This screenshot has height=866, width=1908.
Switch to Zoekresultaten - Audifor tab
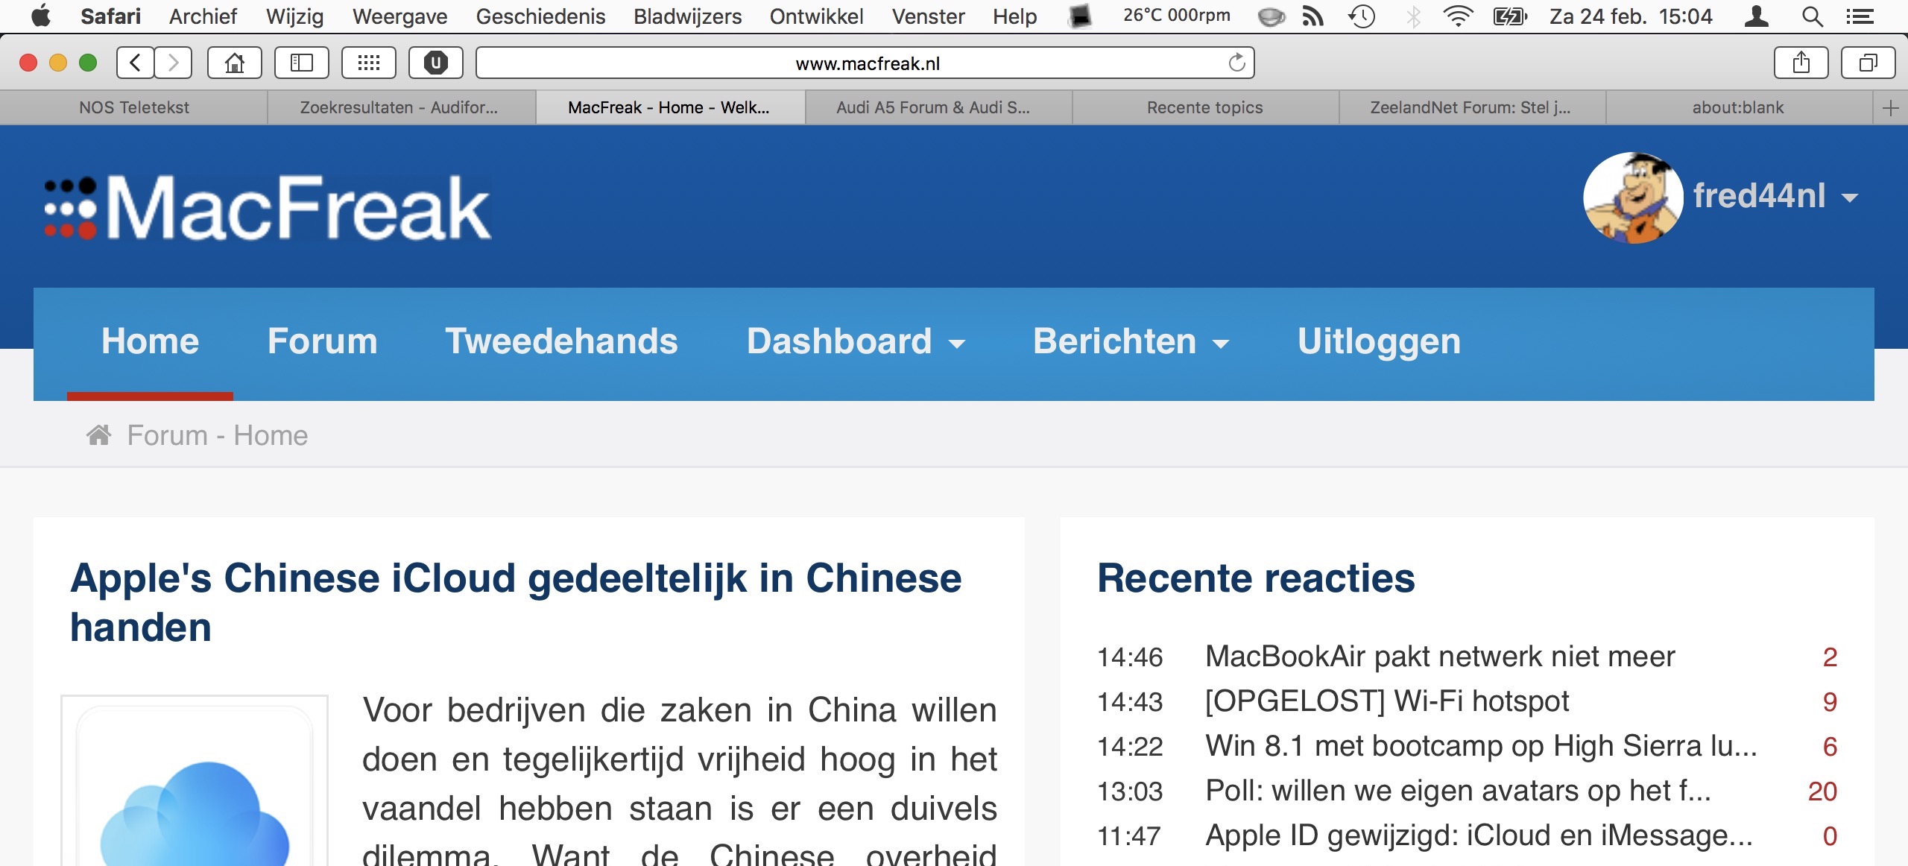(402, 108)
